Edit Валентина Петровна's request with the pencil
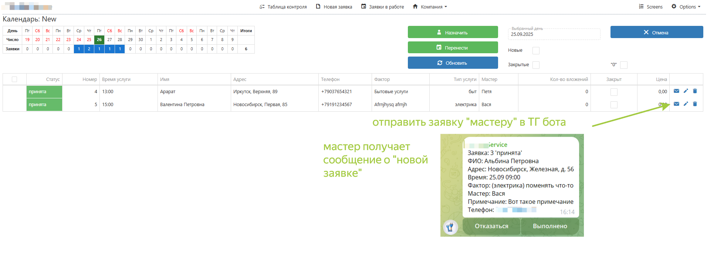707x271 pixels. click(x=686, y=104)
